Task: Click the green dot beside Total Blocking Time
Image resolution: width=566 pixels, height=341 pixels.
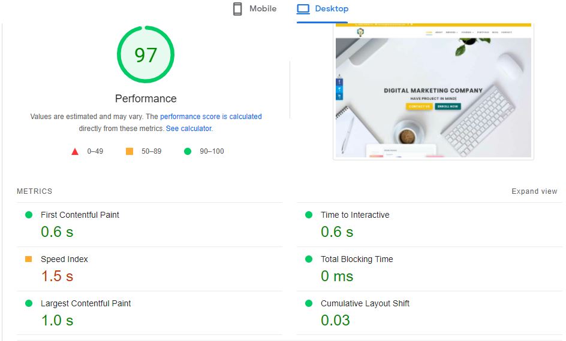Action: point(309,259)
